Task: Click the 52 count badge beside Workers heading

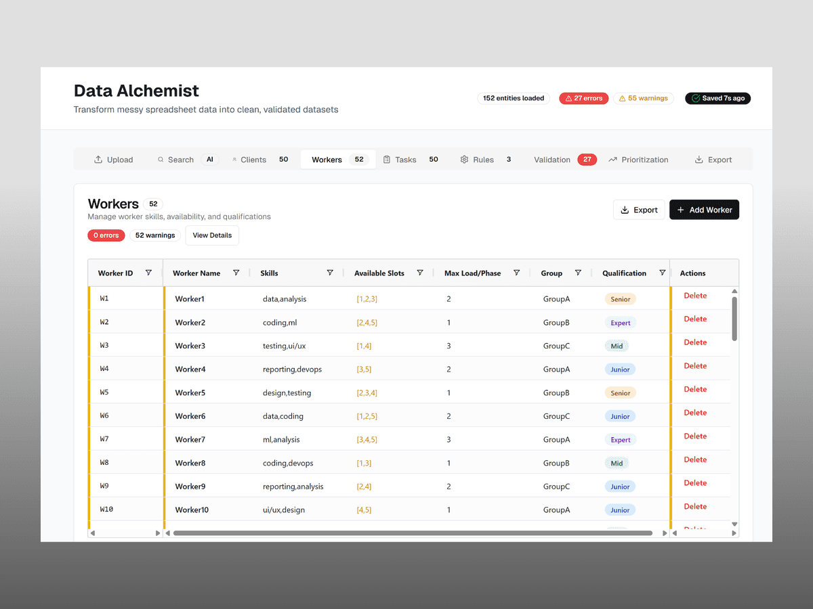Action: 153,204
